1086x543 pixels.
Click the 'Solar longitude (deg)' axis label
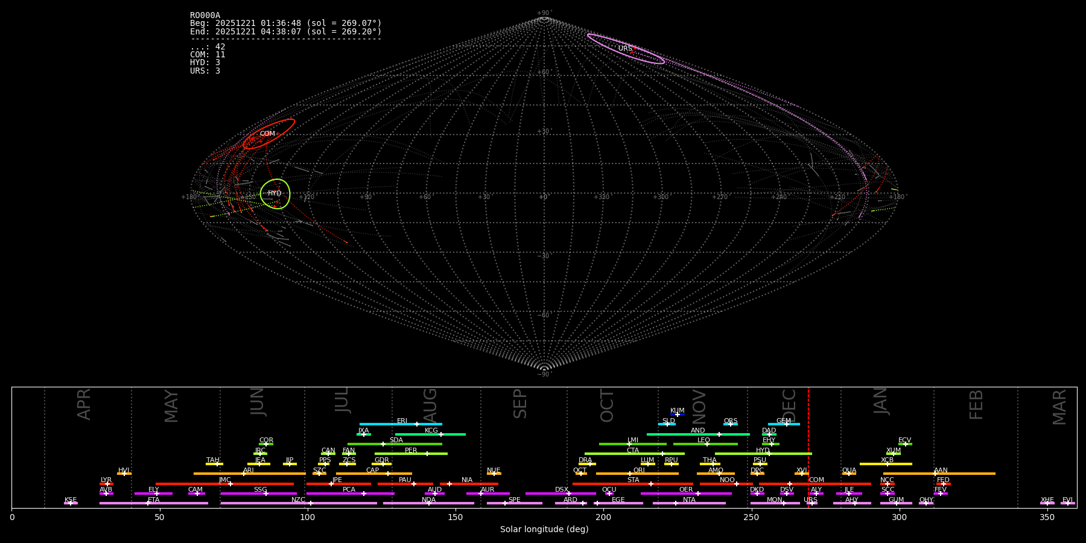click(x=544, y=530)
